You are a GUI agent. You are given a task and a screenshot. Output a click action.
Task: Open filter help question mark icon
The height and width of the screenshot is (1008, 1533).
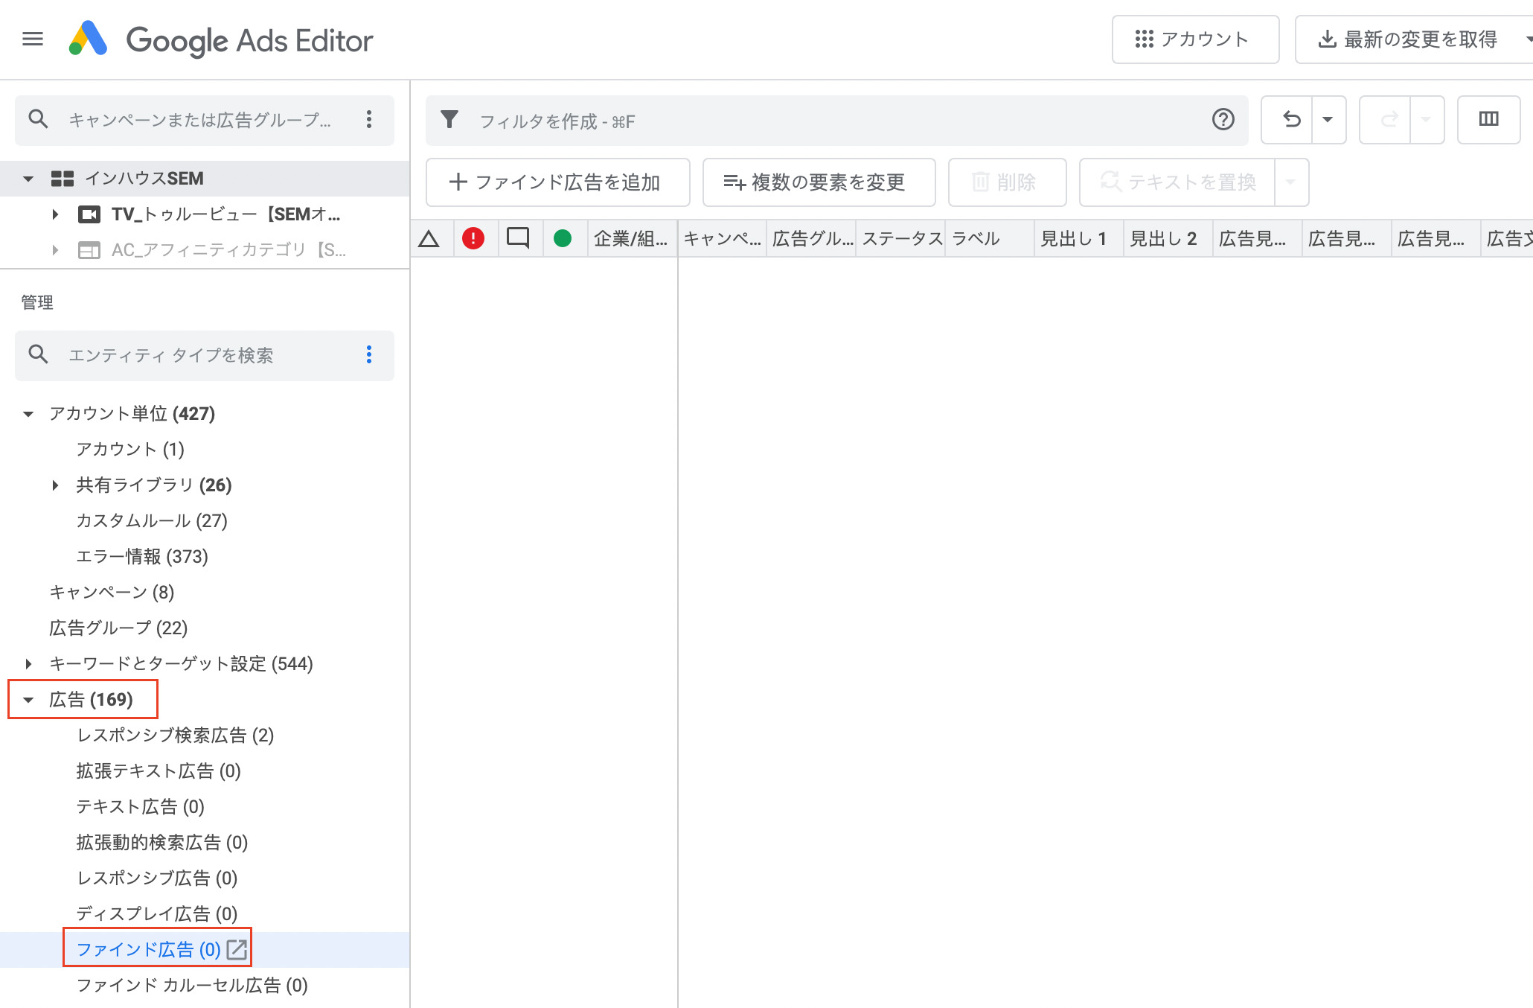point(1223,119)
